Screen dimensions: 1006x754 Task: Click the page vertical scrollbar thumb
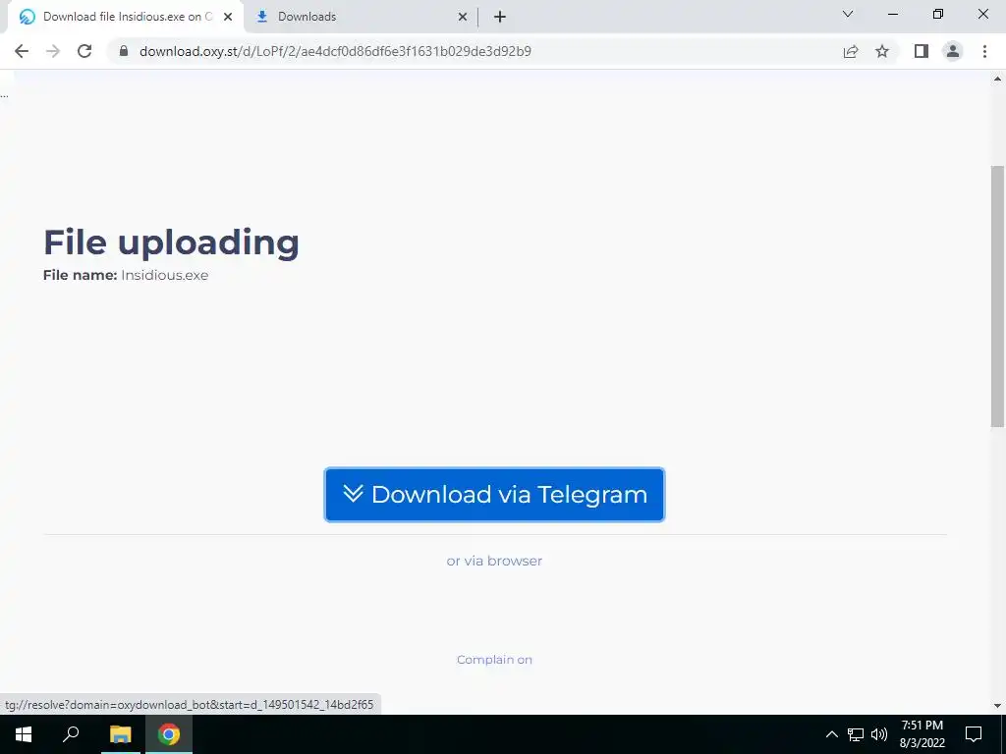(x=998, y=296)
